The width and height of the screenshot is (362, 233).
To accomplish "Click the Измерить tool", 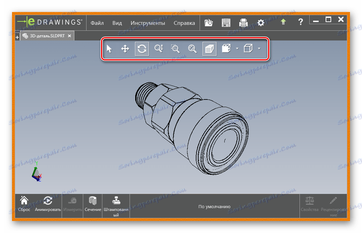I will (73, 204).
